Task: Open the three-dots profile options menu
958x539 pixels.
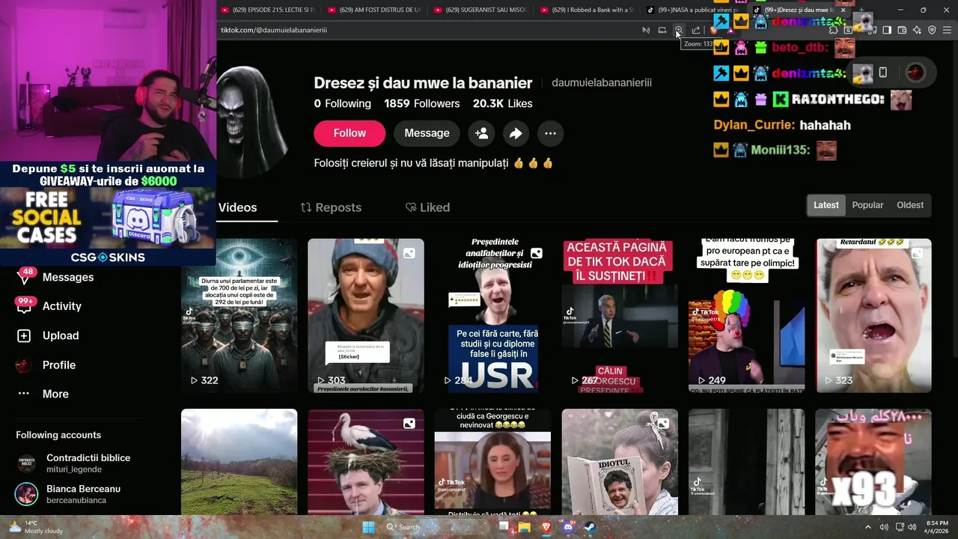Action: [x=550, y=133]
